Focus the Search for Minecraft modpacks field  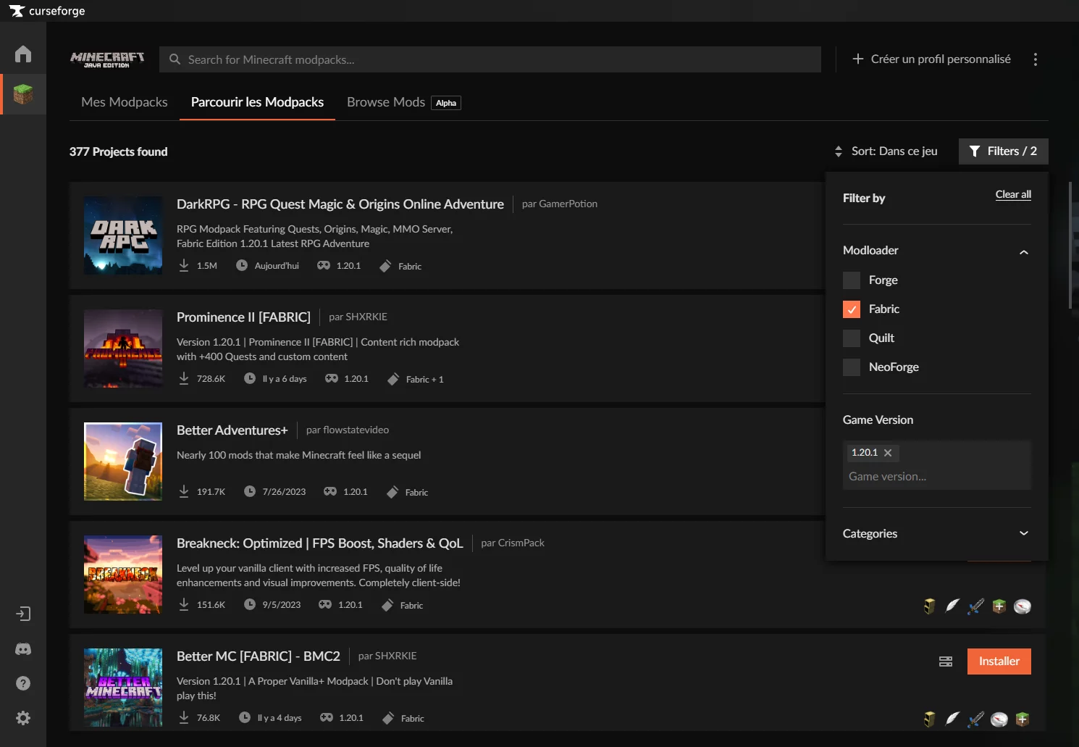[x=492, y=59]
